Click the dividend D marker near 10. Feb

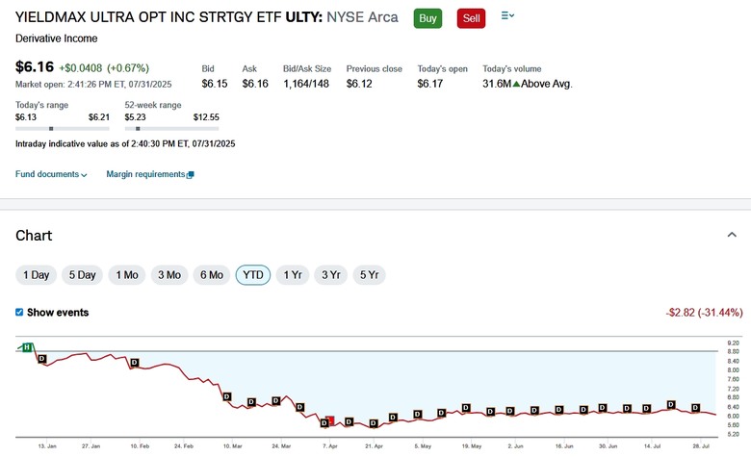click(135, 363)
